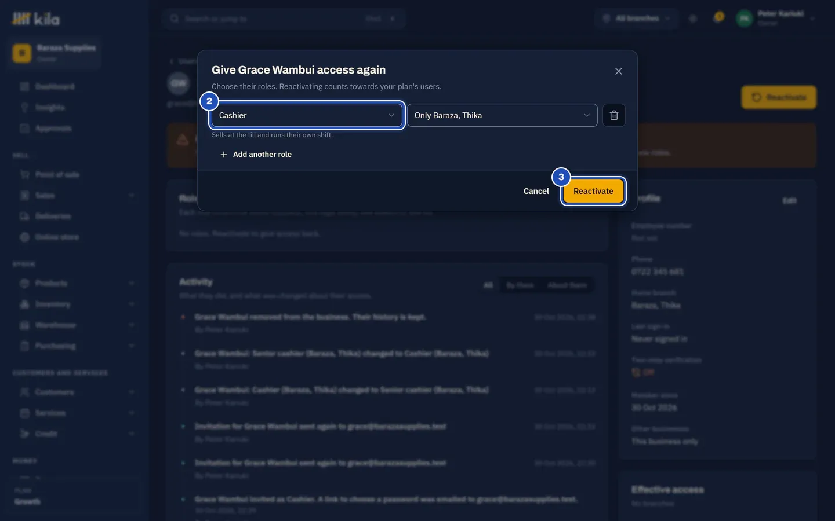Click the Kila logo
Viewport: 835px width, 521px height.
[36, 19]
